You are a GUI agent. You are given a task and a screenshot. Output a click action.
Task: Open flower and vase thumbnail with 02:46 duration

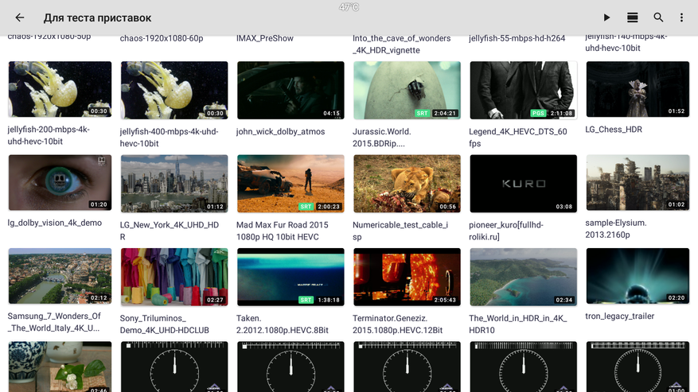tap(60, 367)
